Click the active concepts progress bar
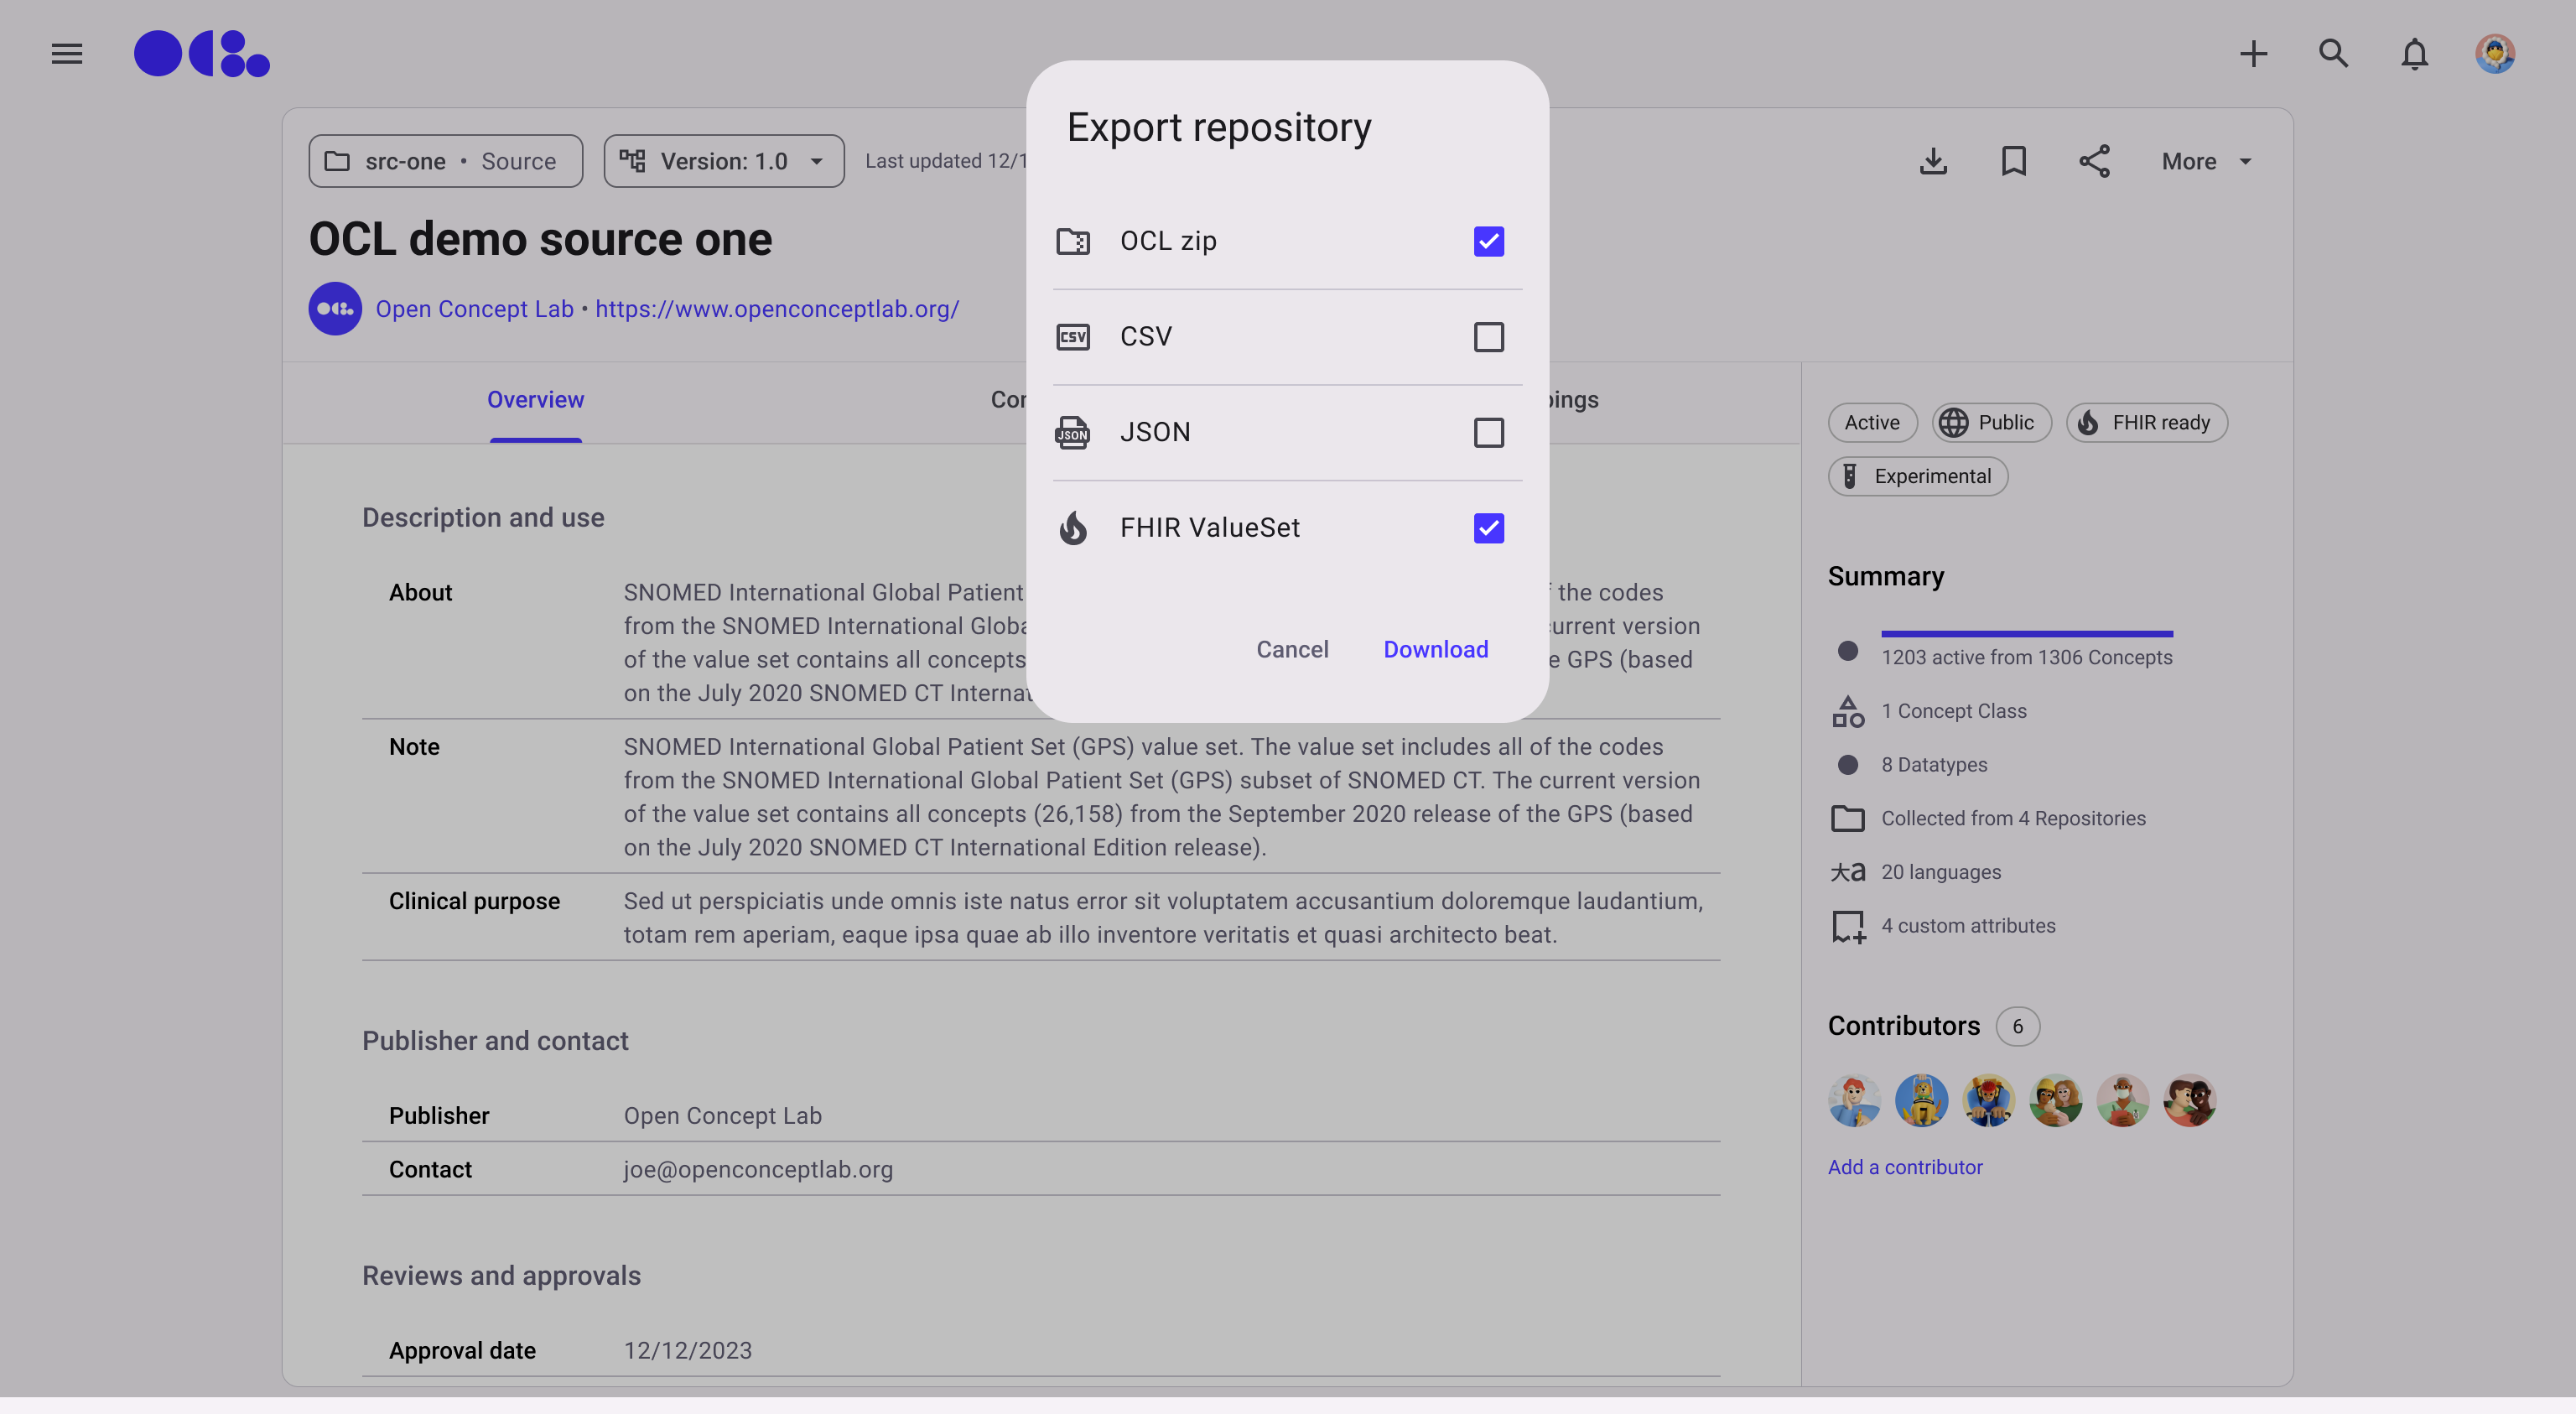Image resolution: width=2576 pixels, height=1414 pixels. tap(2026, 634)
